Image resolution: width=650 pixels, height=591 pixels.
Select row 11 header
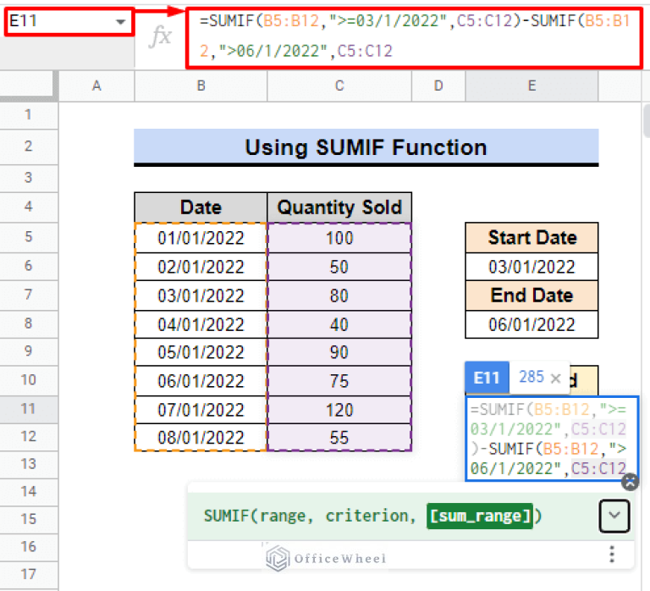point(28,408)
